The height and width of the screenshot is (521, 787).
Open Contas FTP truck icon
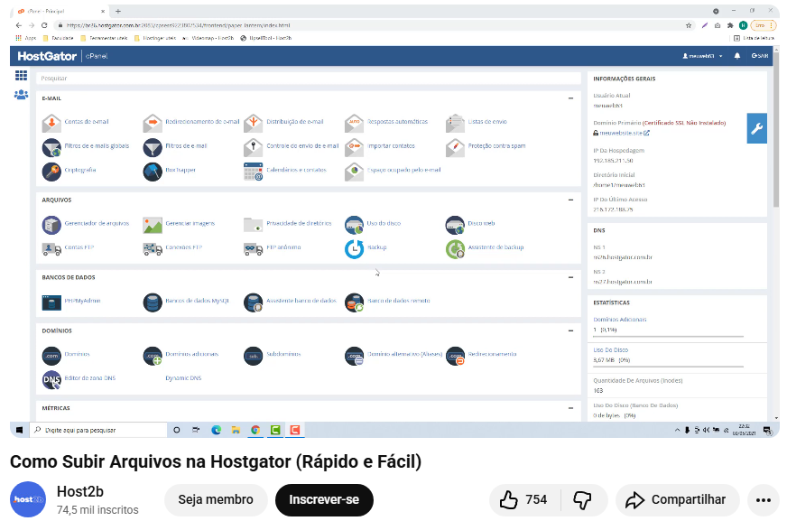click(51, 248)
